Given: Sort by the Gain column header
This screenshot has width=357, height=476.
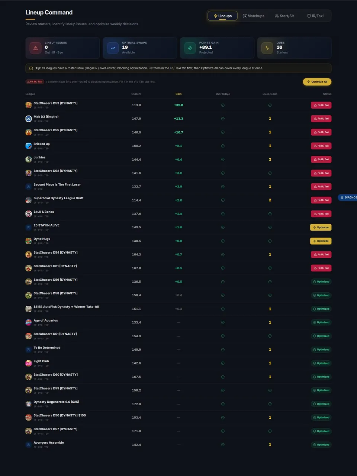Looking at the screenshot, I should [x=178, y=94].
